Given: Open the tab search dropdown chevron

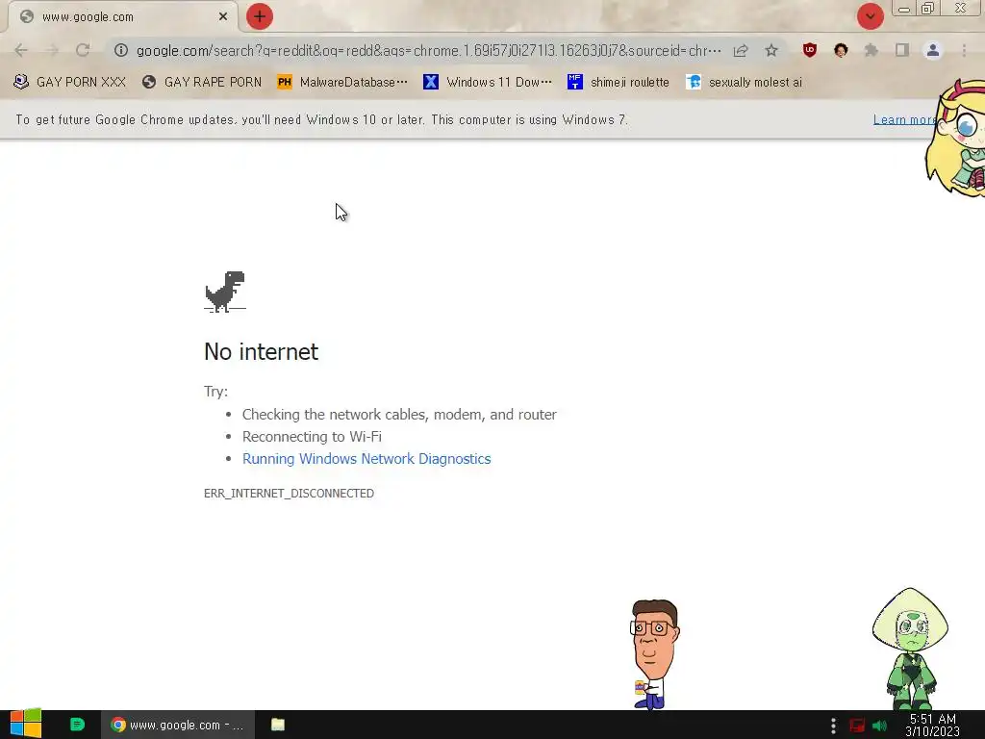Looking at the screenshot, I should 870,17.
